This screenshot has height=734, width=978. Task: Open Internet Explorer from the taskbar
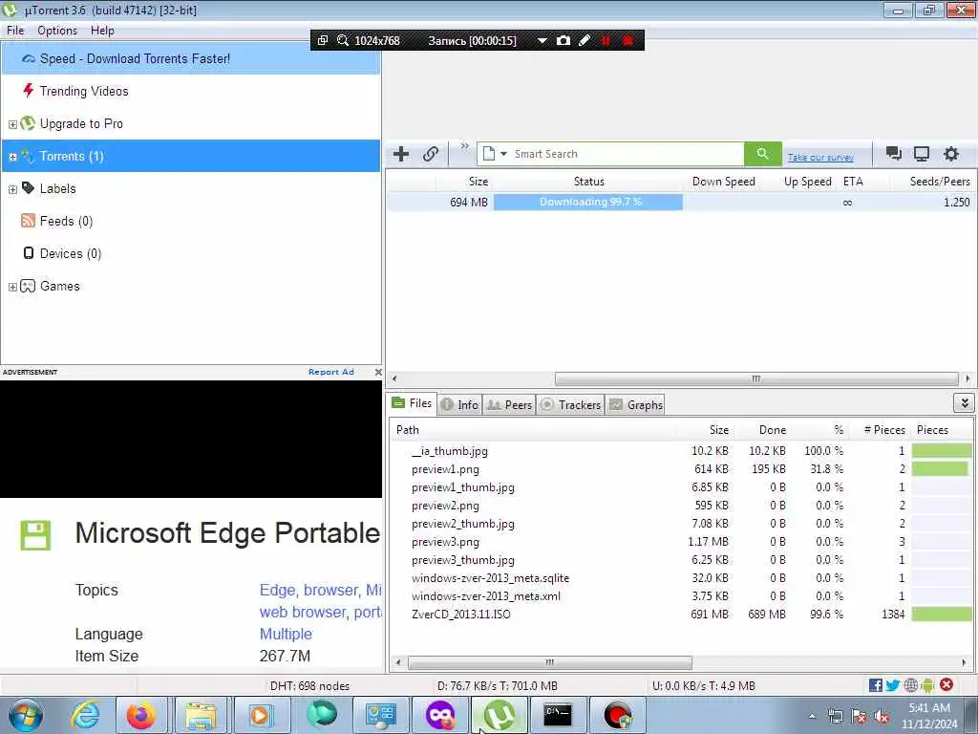click(x=84, y=715)
